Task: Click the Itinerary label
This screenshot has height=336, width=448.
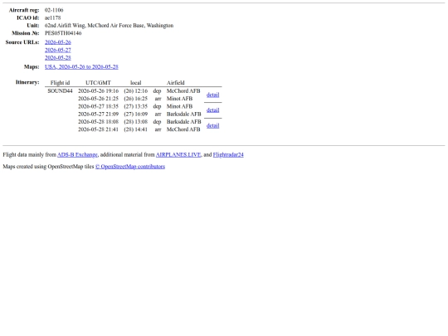Action: [x=27, y=82]
